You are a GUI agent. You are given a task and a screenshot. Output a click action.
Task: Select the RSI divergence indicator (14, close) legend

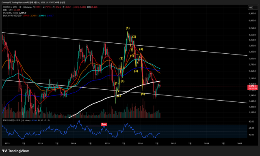tap(17, 120)
